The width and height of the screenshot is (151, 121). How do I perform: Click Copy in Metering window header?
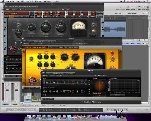[x=100, y=76]
